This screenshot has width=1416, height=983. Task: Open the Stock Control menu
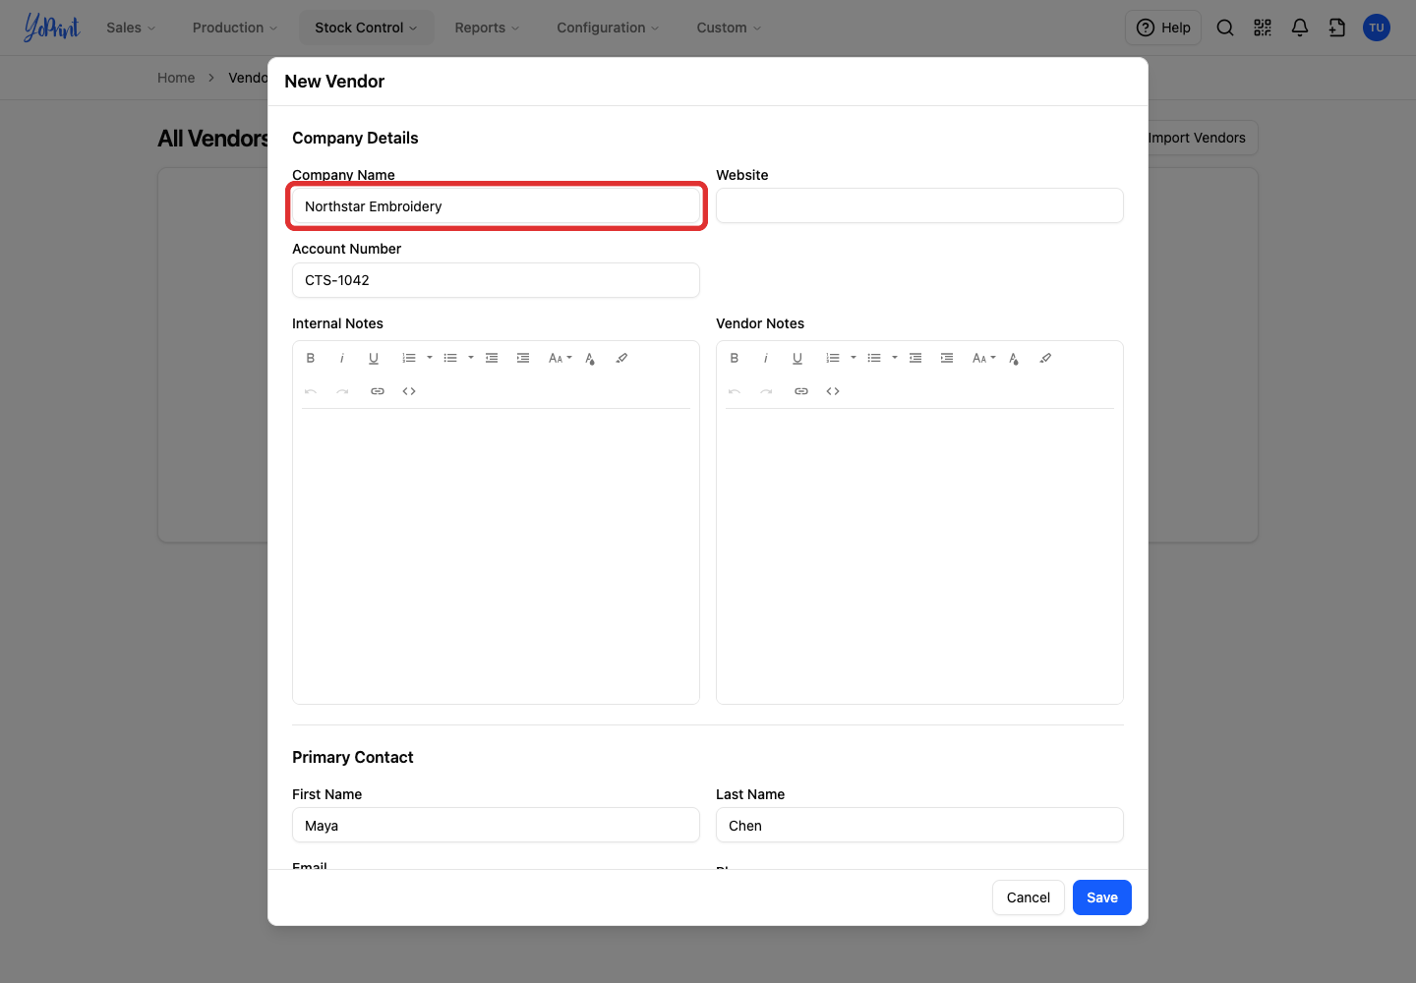point(366,28)
